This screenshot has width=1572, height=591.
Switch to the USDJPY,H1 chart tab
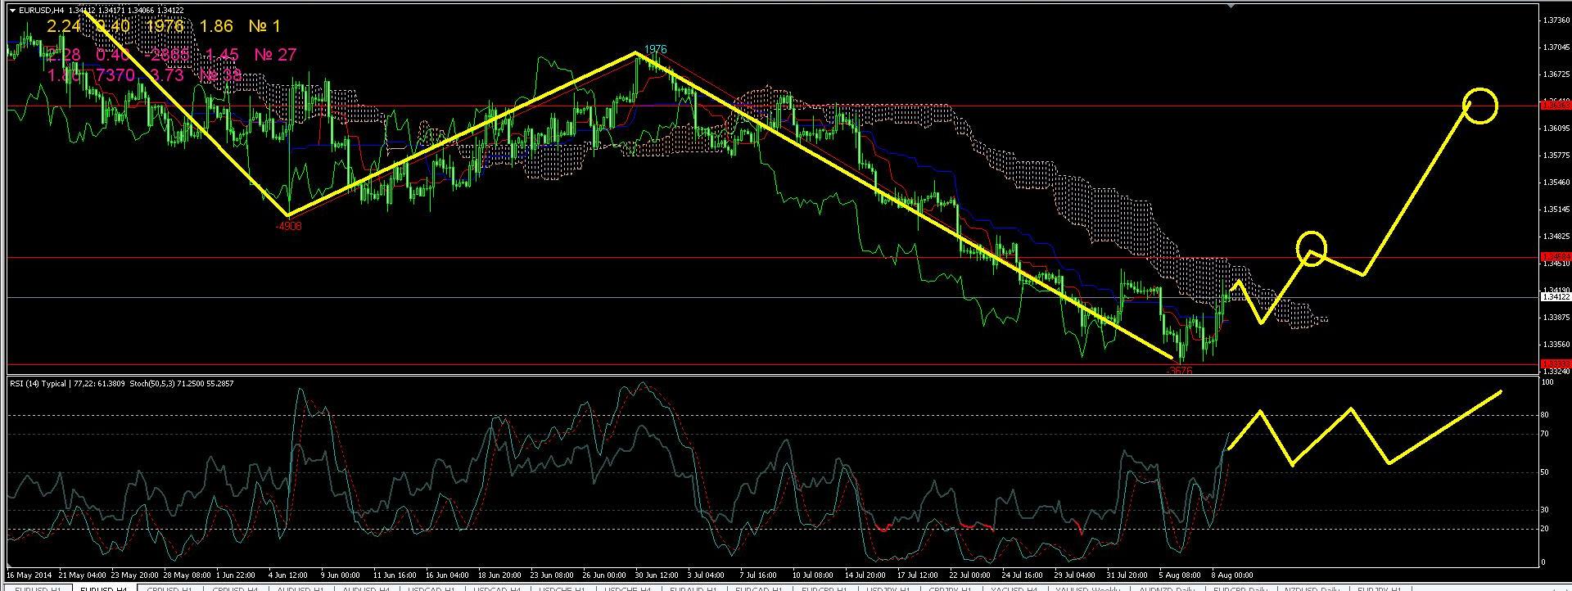pos(890,589)
